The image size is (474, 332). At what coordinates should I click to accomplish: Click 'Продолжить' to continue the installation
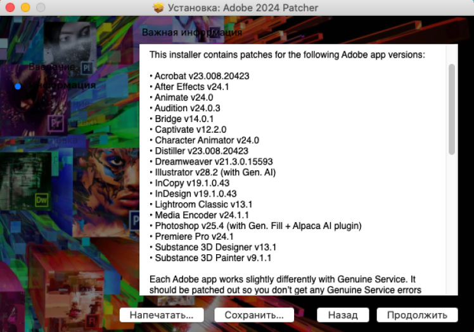coord(416,314)
